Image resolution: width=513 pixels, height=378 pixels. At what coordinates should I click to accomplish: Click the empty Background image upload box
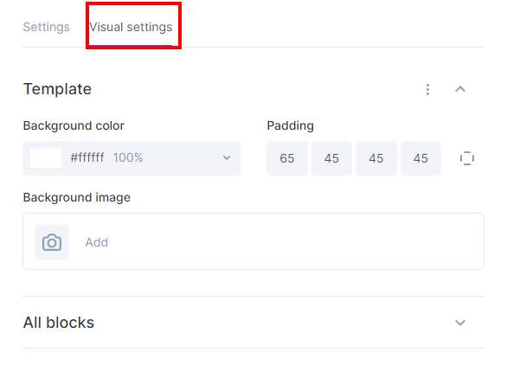pyautogui.click(x=253, y=241)
